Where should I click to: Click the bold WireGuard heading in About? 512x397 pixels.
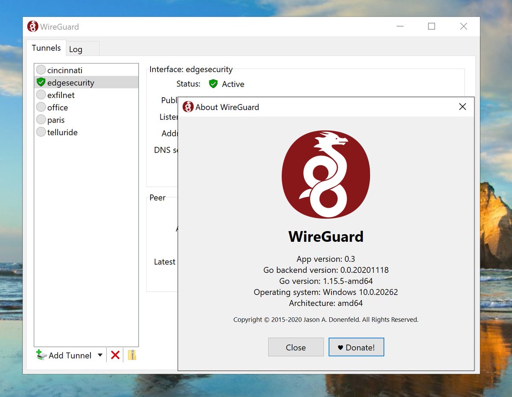(x=326, y=236)
